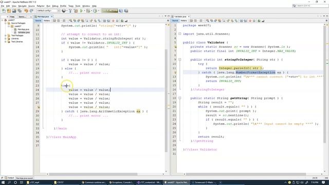Expand the Test Packages tree node
Viewport: 329px width, 185px height.
[6, 35]
